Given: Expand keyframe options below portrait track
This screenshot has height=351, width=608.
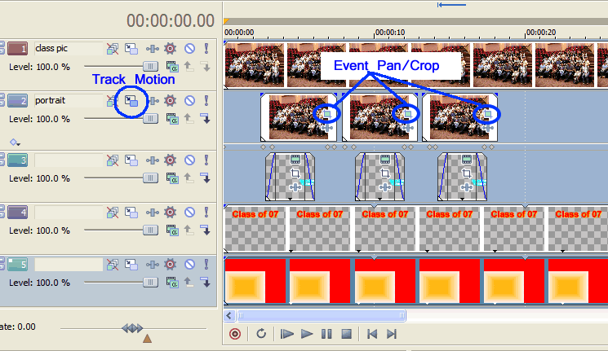Looking at the screenshot, I should [x=15, y=141].
